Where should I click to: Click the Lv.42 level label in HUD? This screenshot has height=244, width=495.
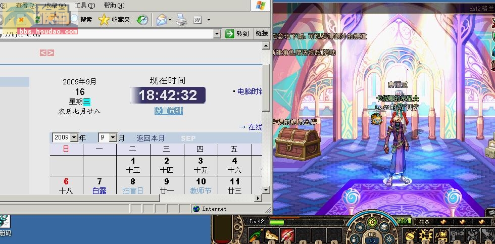pyautogui.click(x=257, y=221)
